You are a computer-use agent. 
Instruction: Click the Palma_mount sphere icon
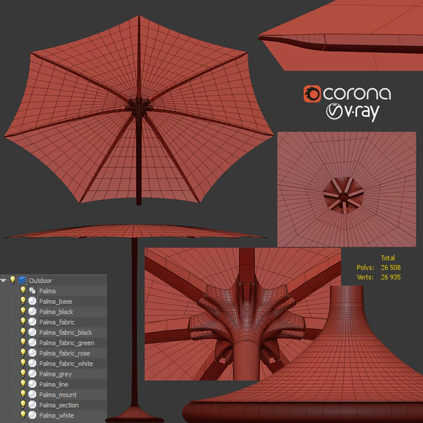[x=32, y=395]
